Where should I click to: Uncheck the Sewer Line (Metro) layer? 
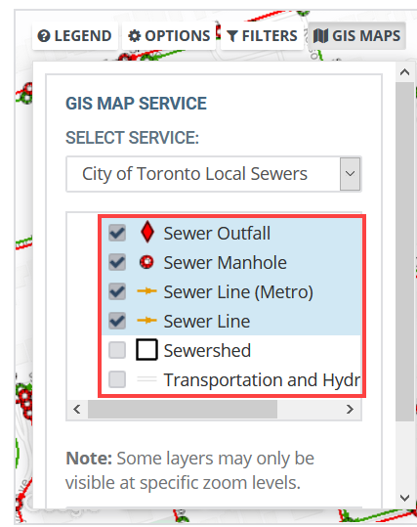pos(117,291)
